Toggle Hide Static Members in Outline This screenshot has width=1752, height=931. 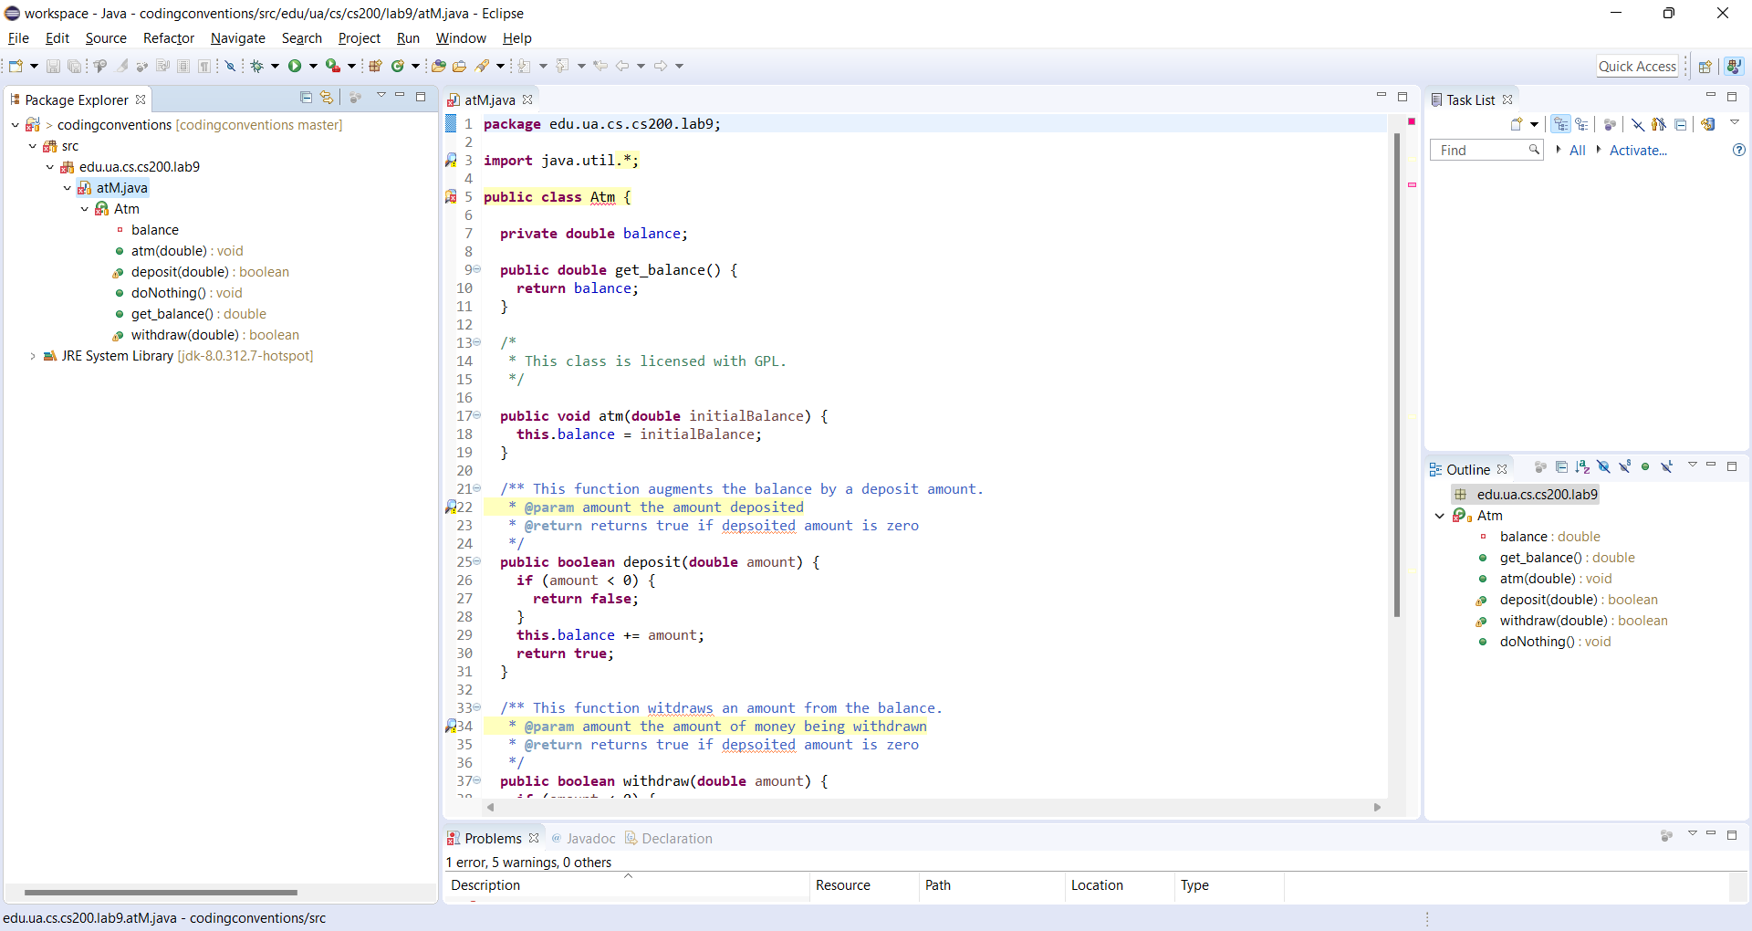[x=1624, y=467]
